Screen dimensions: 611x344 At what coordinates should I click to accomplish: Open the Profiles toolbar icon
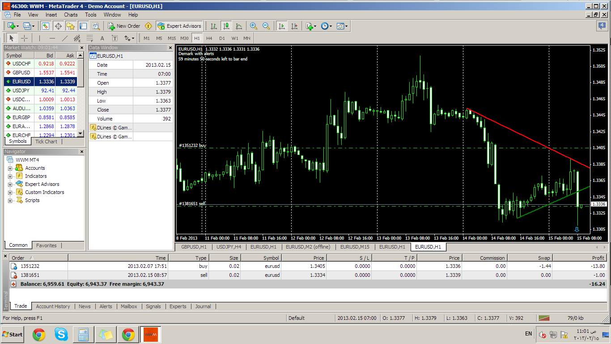tap(29, 26)
